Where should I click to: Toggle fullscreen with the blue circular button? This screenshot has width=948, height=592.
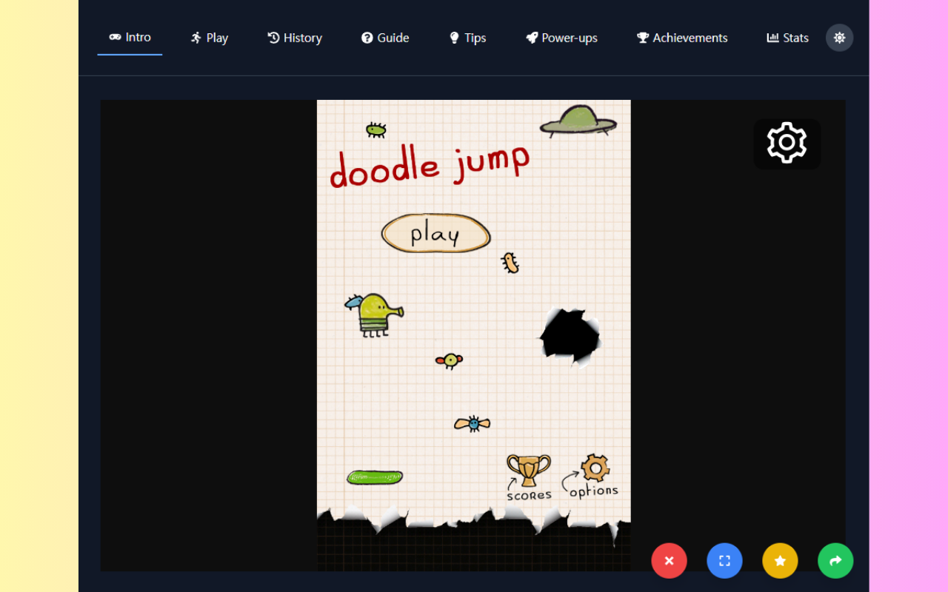click(724, 561)
